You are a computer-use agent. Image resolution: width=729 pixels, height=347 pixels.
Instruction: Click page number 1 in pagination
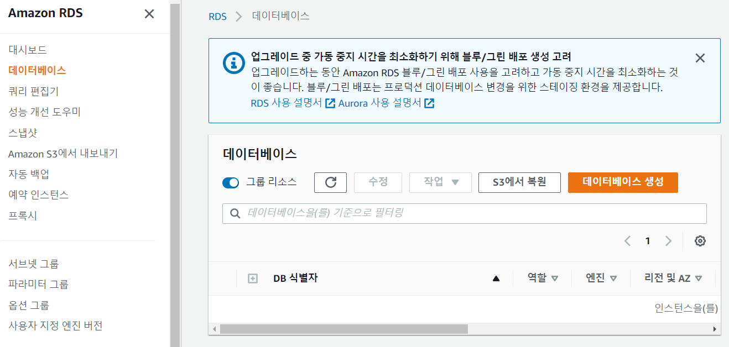(648, 241)
